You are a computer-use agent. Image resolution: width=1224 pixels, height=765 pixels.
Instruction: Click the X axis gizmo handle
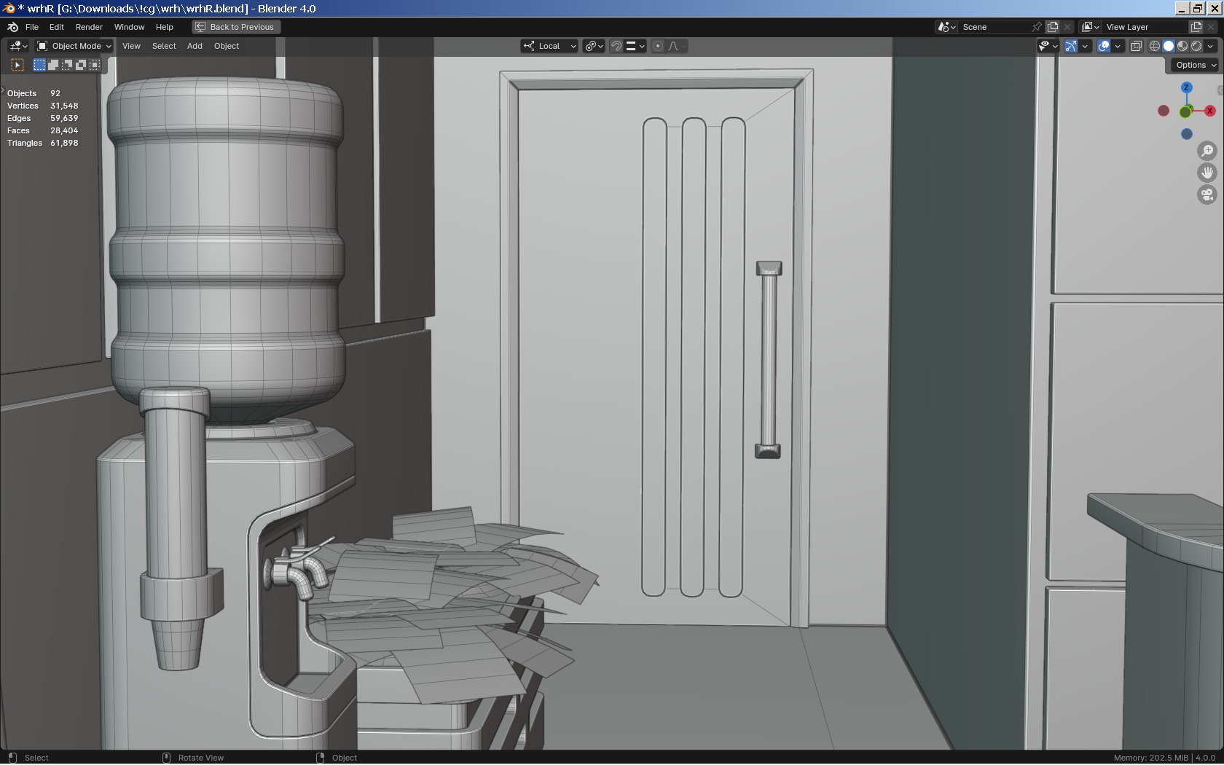click(x=1210, y=111)
